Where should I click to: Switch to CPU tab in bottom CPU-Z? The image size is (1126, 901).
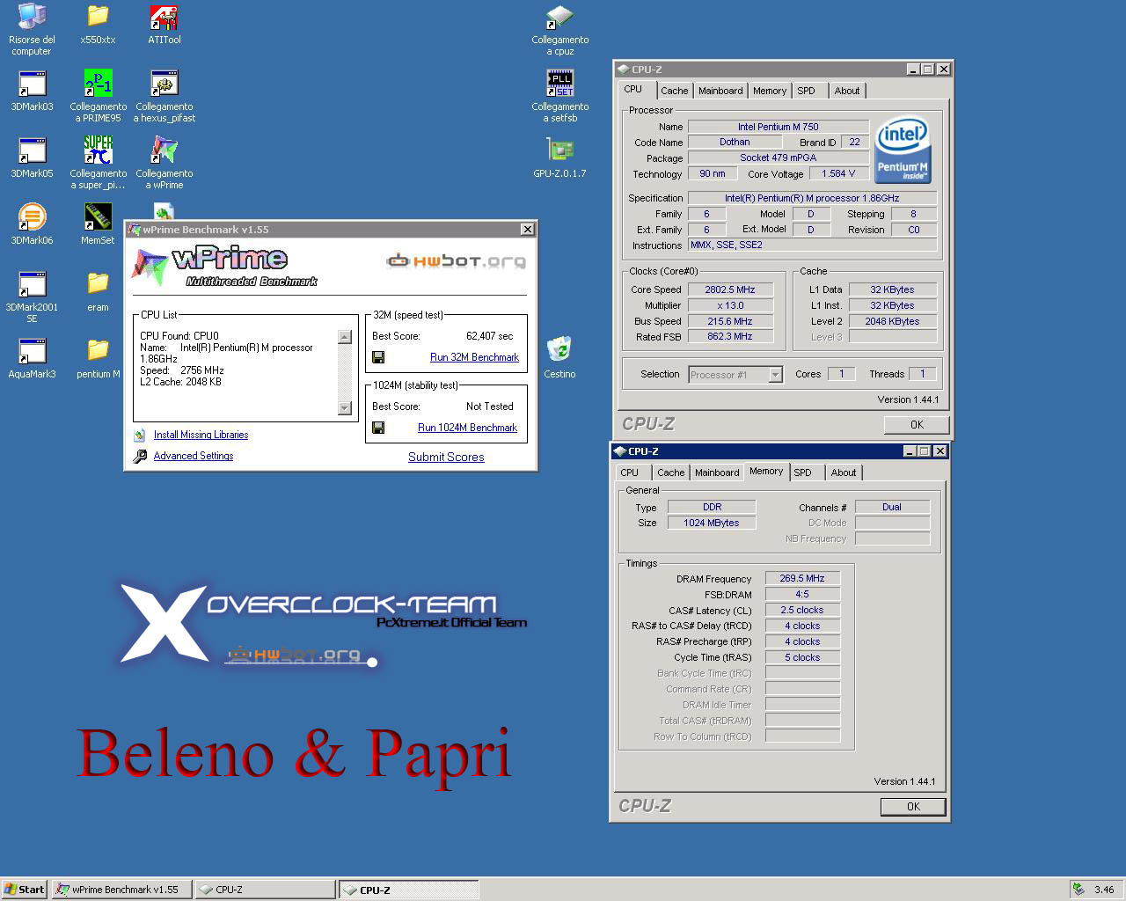630,472
